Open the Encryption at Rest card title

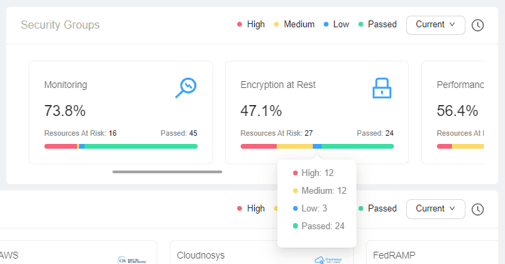click(278, 85)
